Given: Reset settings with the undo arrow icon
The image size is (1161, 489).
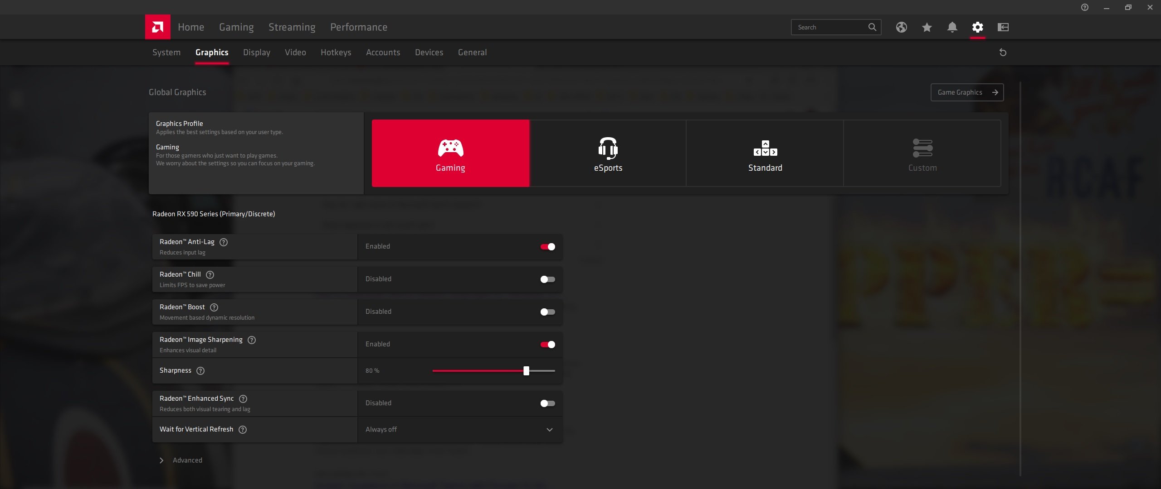Looking at the screenshot, I should 1003,53.
